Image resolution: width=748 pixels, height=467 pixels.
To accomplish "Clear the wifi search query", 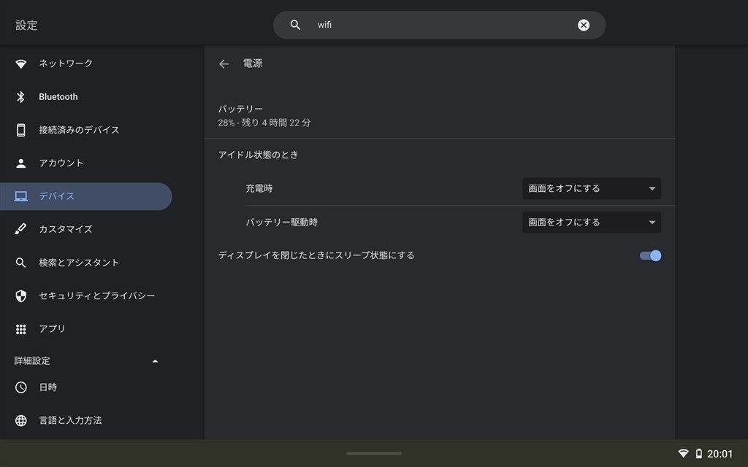I will 583,25.
